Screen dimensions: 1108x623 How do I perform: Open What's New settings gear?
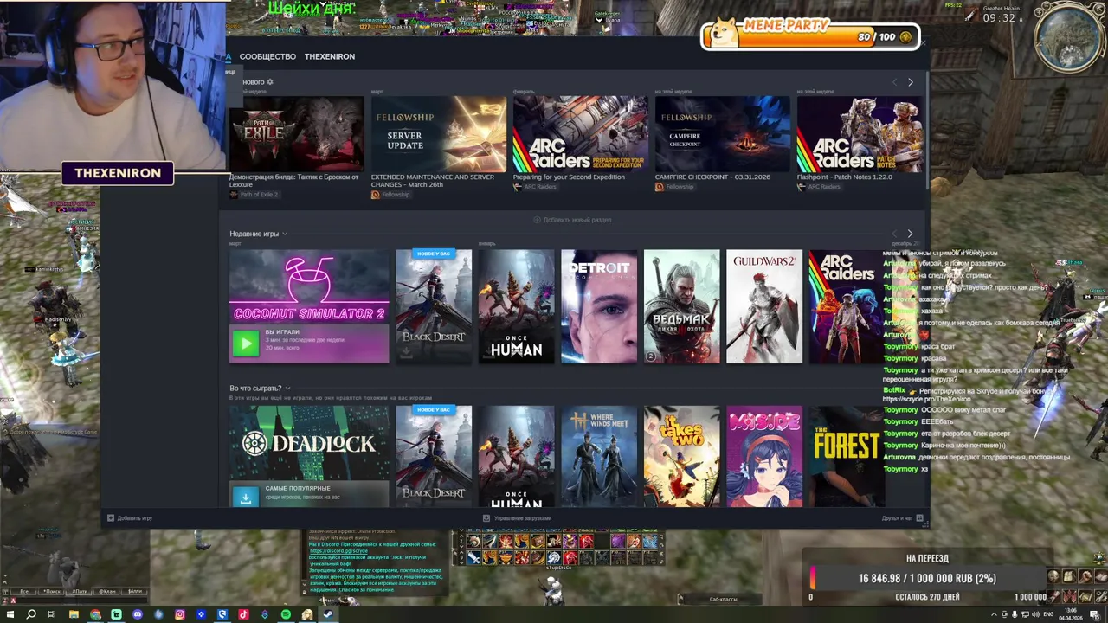tap(270, 82)
